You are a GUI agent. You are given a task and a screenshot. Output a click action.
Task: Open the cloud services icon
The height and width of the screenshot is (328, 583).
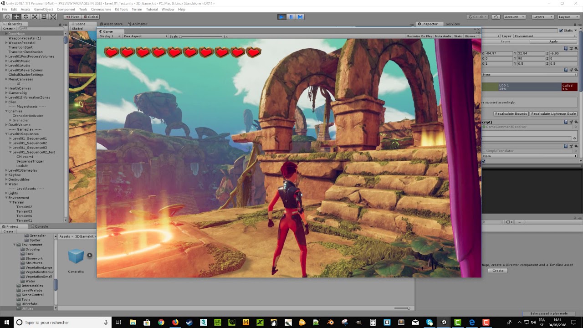(x=496, y=17)
